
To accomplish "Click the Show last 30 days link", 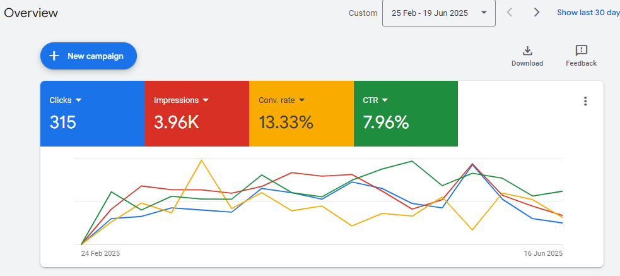I will 588,13.
